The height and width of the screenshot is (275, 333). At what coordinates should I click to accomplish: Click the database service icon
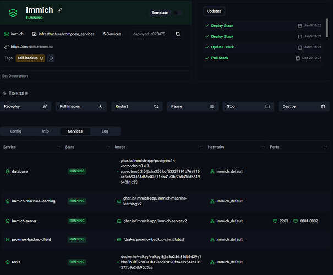point(8,171)
